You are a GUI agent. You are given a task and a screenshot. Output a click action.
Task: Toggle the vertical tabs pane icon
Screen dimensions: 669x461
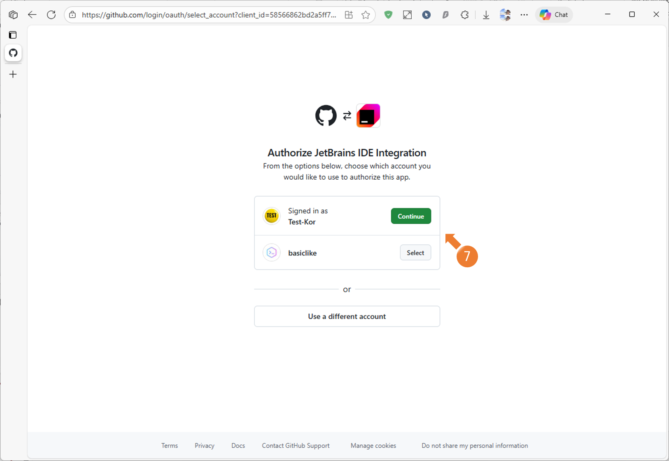click(x=13, y=35)
